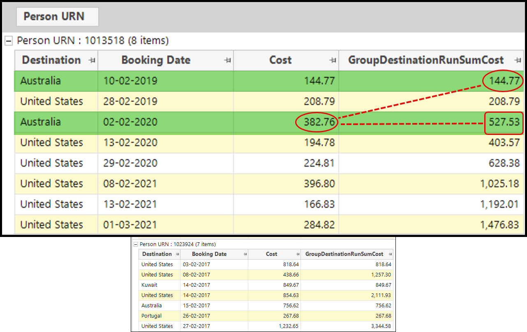Screen dimensions: 527x332
Task: Select the booking date 13-02-2021 cell
Action: click(x=166, y=204)
